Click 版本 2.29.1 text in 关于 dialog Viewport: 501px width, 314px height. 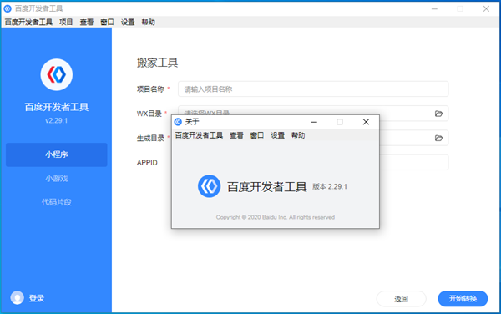(330, 186)
